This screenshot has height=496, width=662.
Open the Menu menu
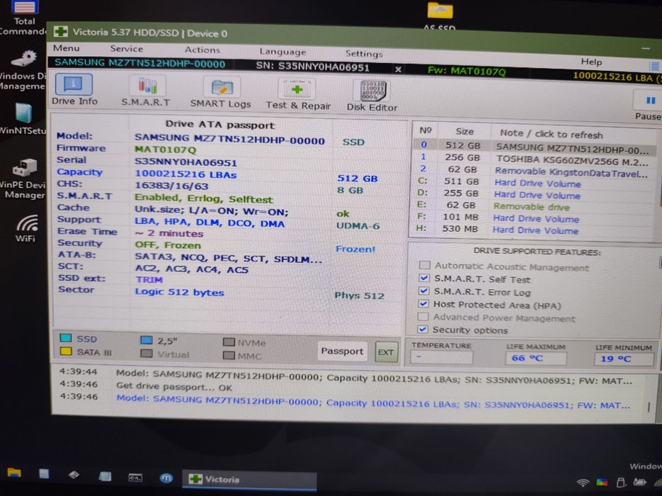click(x=66, y=48)
